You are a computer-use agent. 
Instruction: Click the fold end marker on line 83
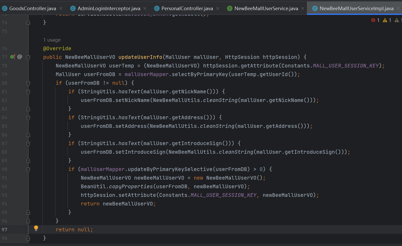pos(28,109)
